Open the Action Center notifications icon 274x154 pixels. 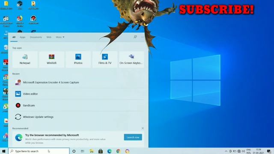coord(269,151)
